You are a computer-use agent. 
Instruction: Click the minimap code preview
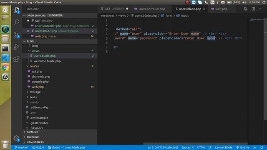pyautogui.click(x=257, y=19)
